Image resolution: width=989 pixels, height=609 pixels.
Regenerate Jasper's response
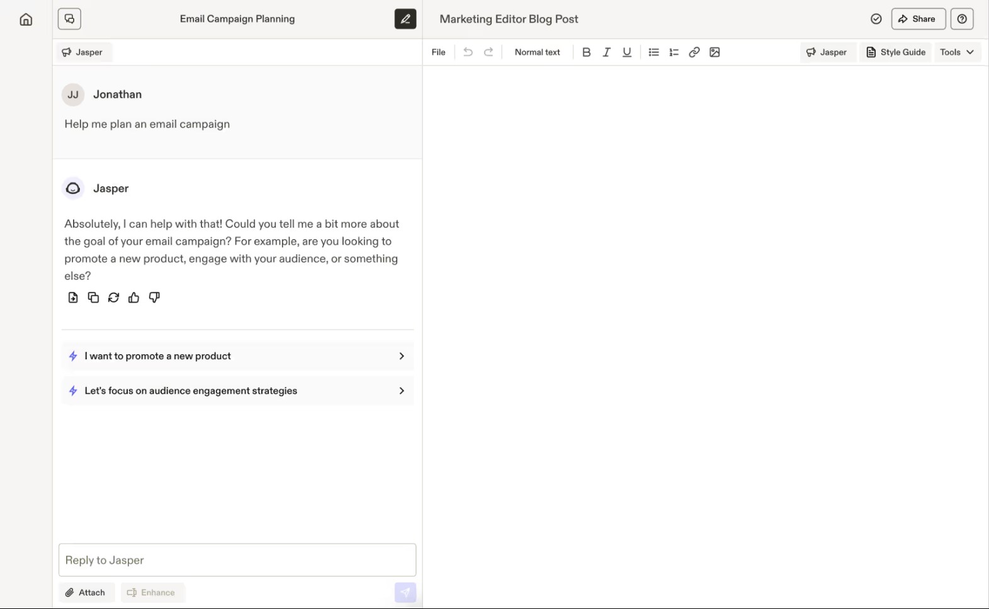(x=113, y=298)
